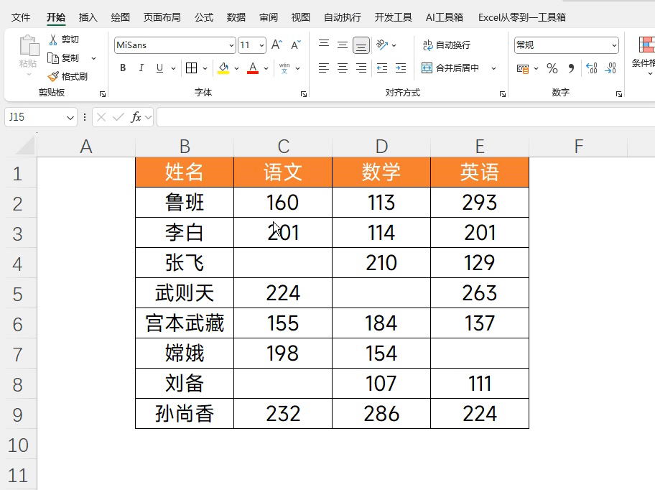Align cell text to the left

click(324, 68)
